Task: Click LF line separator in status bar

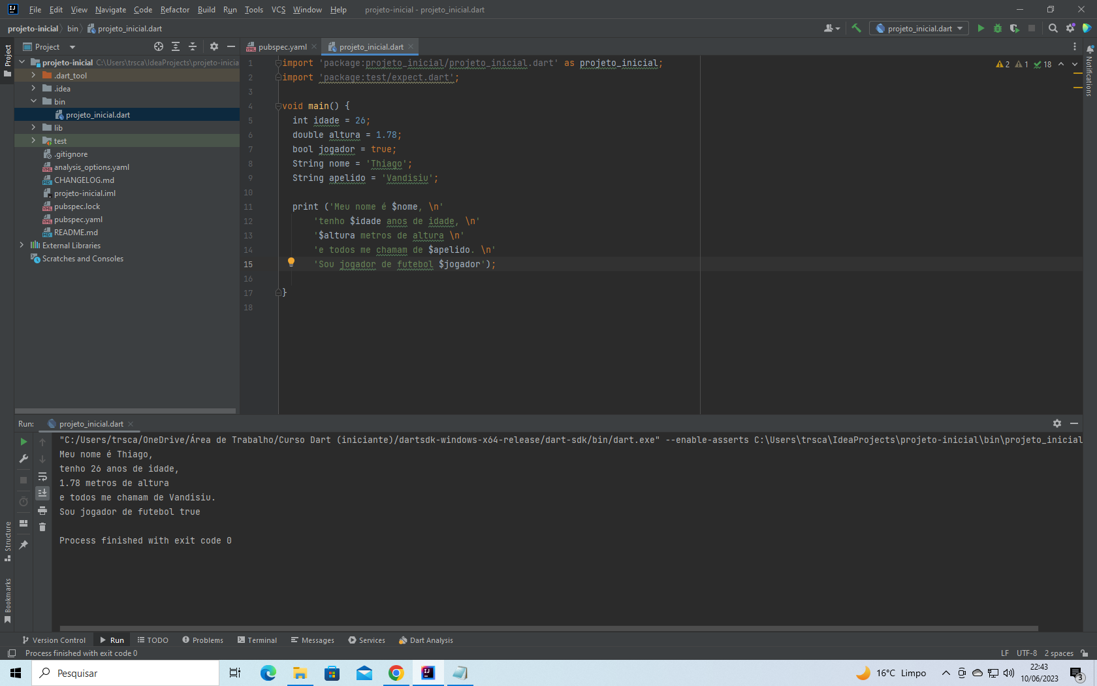Action: click(x=1005, y=653)
